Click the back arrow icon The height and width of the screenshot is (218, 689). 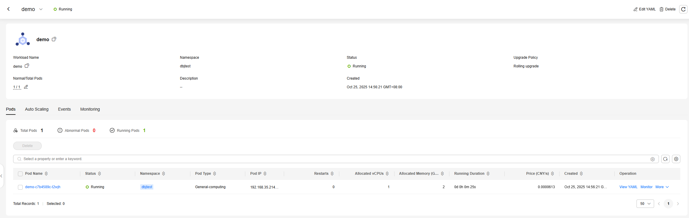click(x=9, y=9)
